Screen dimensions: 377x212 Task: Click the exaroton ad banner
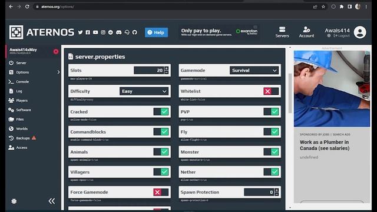click(x=219, y=32)
